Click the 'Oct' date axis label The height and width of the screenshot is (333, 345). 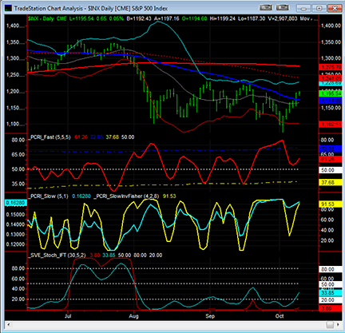coord(280,316)
